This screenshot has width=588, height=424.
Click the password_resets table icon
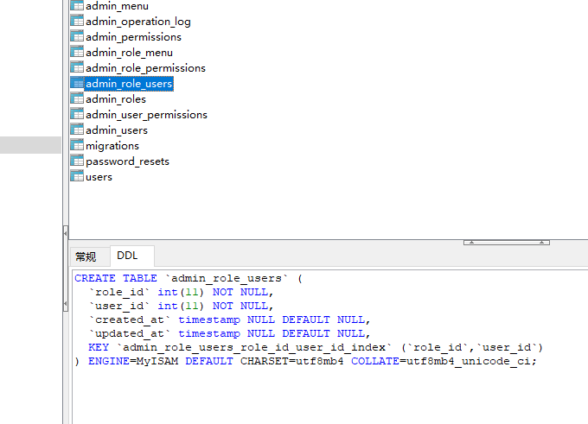pos(77,161)
